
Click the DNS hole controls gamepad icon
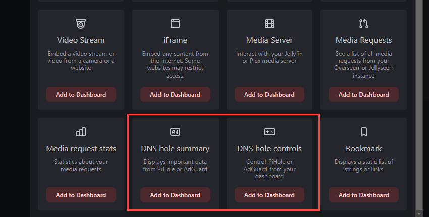270,132
